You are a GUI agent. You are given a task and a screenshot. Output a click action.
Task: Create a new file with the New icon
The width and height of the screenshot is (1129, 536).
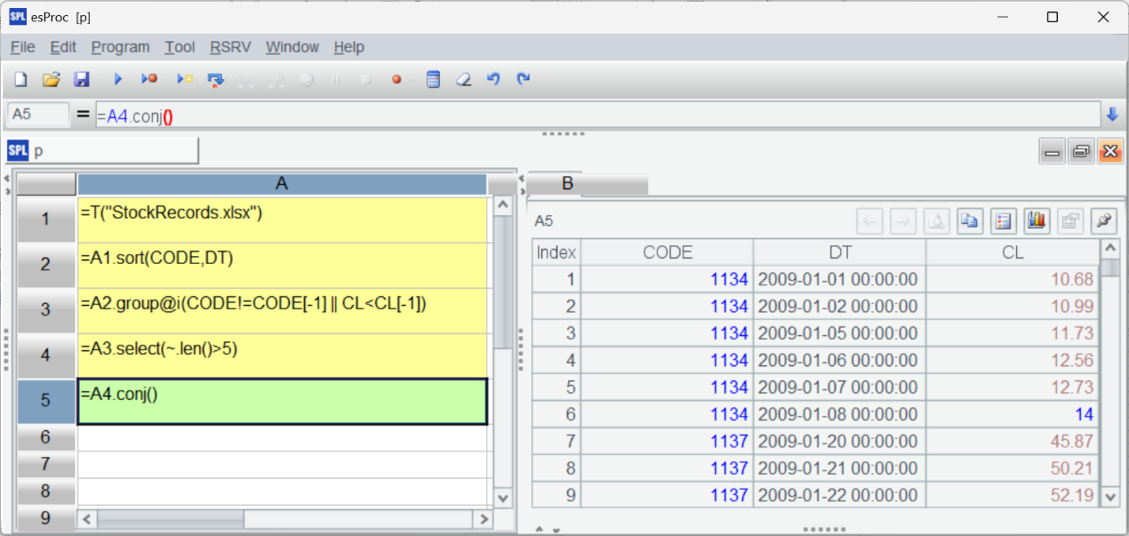click(20, 80)
